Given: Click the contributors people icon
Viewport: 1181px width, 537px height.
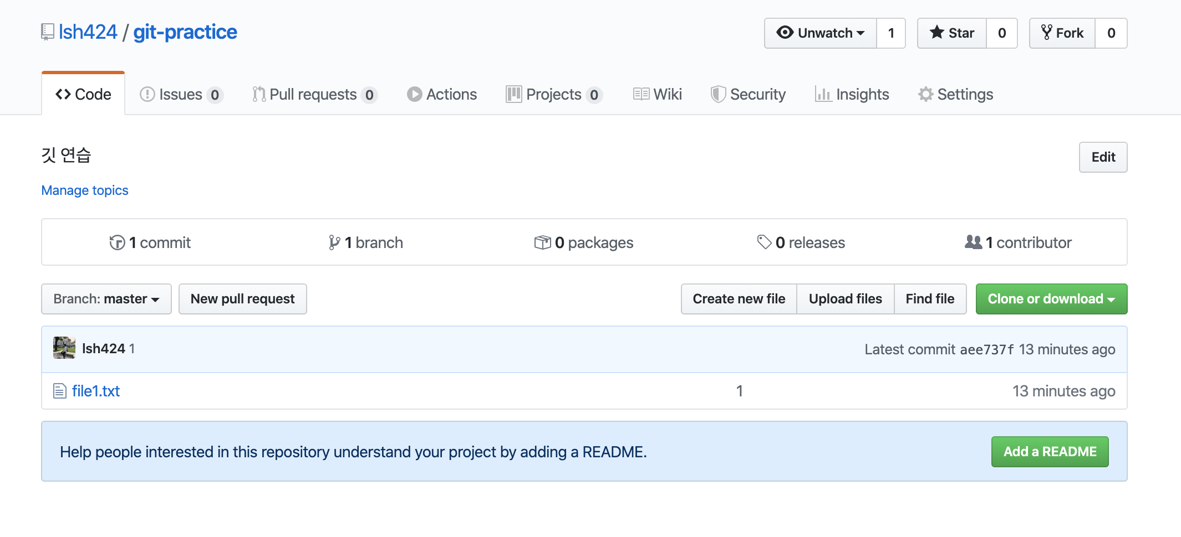Looking at the screenshot, I should click(974, 242).
